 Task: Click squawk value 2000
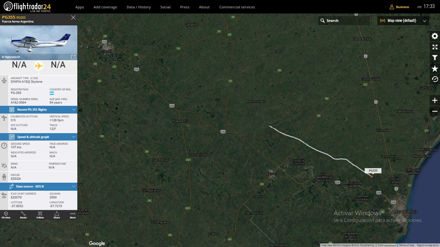coord(53,197)
